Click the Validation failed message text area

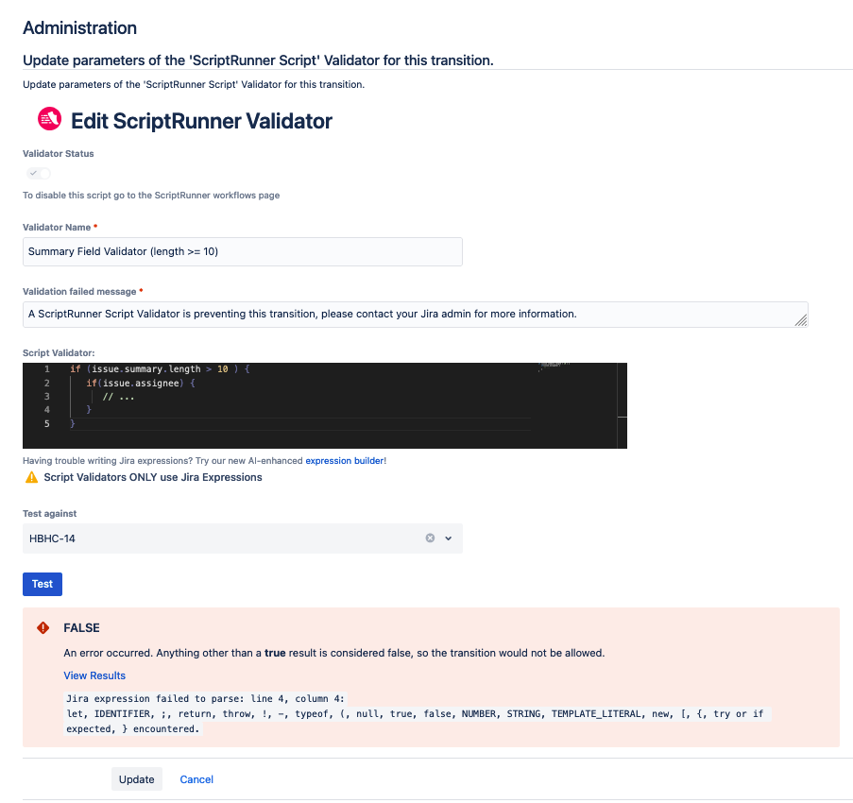[x=415, y=315]
